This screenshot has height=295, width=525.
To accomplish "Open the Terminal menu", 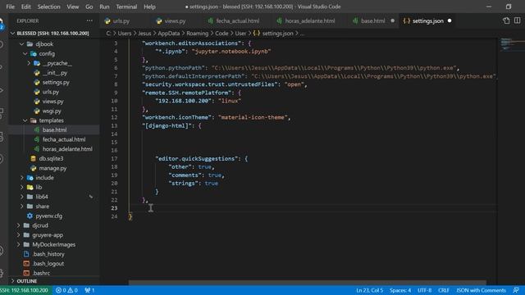I will point(126,7).
